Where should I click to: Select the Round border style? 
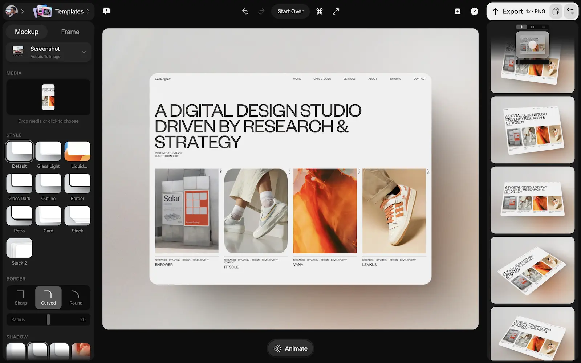click(76, 298)
